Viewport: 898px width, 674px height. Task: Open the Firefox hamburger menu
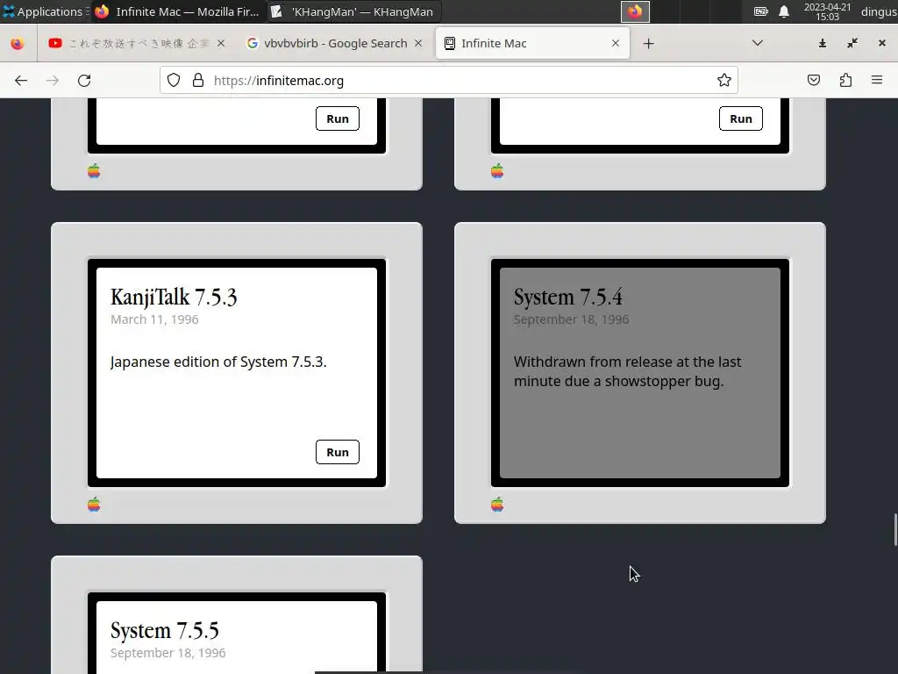[877, 80]
